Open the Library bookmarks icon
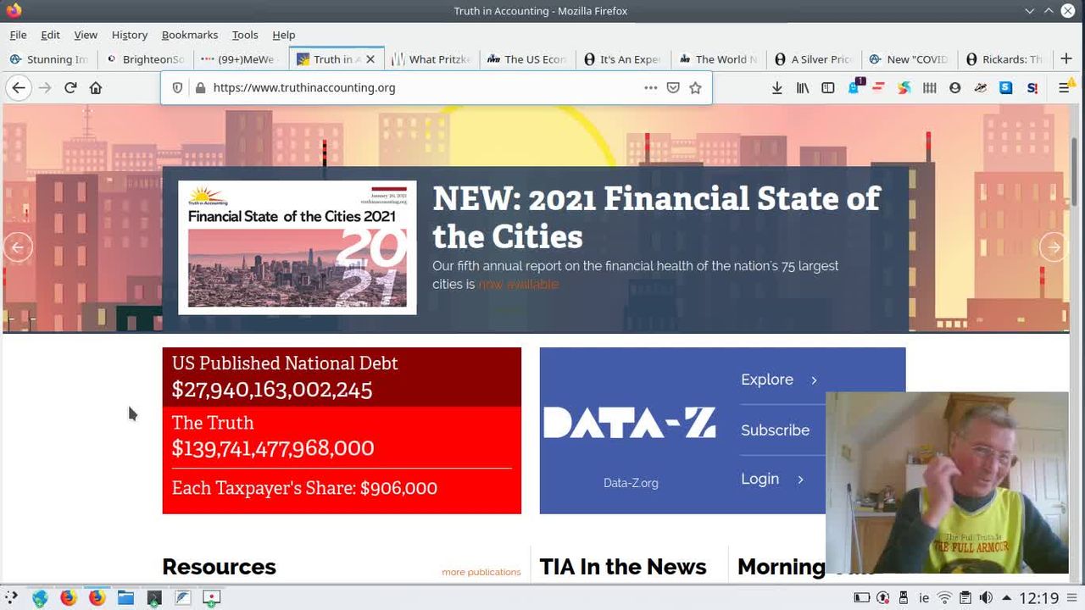 [x=802, y=87]
